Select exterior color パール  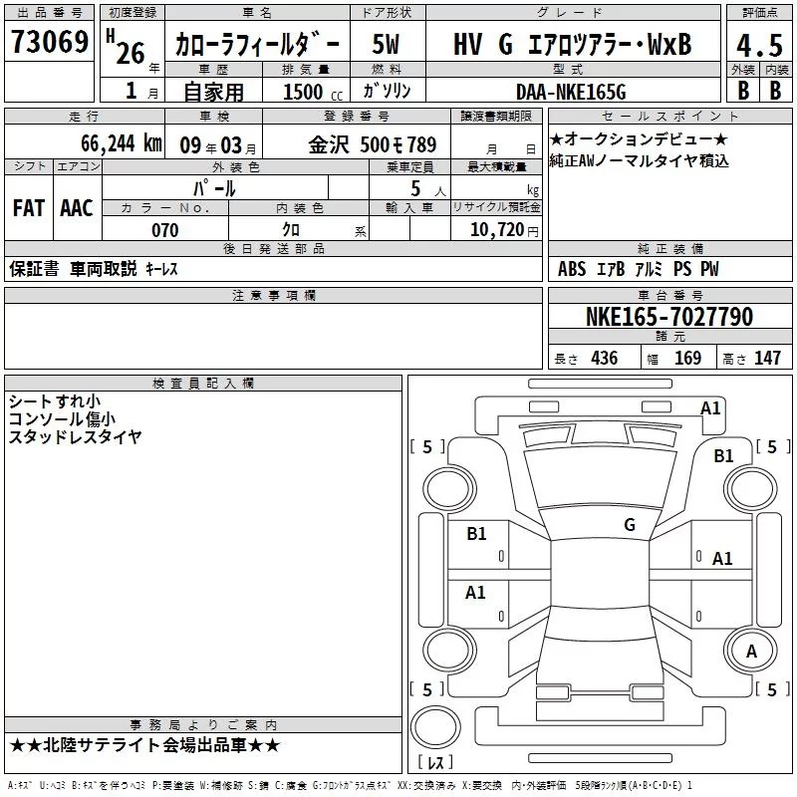point(214,188)
